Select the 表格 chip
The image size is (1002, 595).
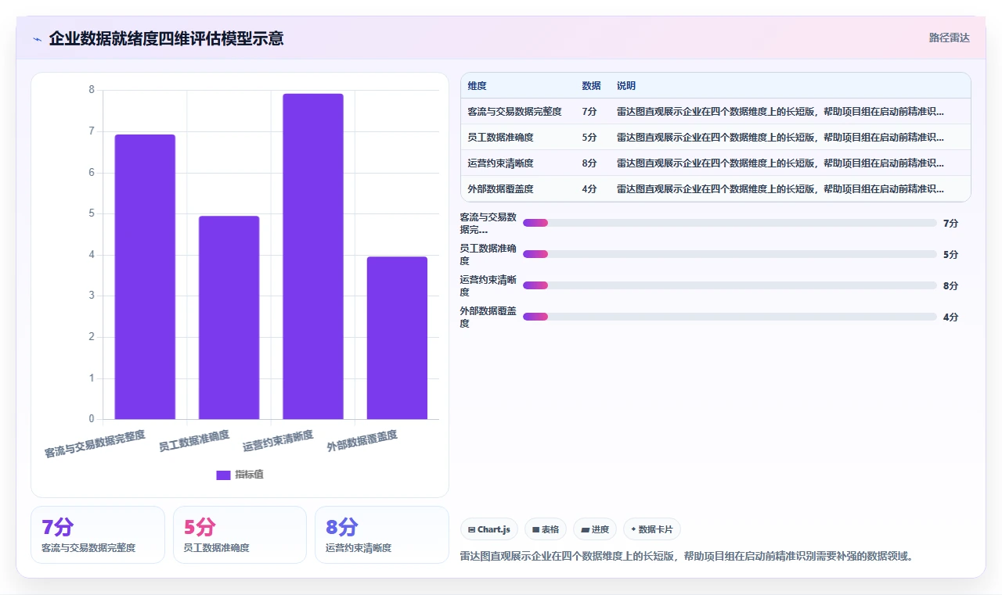point(546,529)
